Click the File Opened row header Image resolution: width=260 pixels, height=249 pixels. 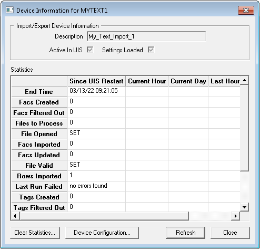tap(39, 134)
